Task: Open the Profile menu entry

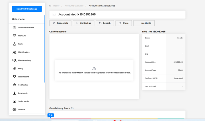Action: pyautogui.click(x=21, y=44)
